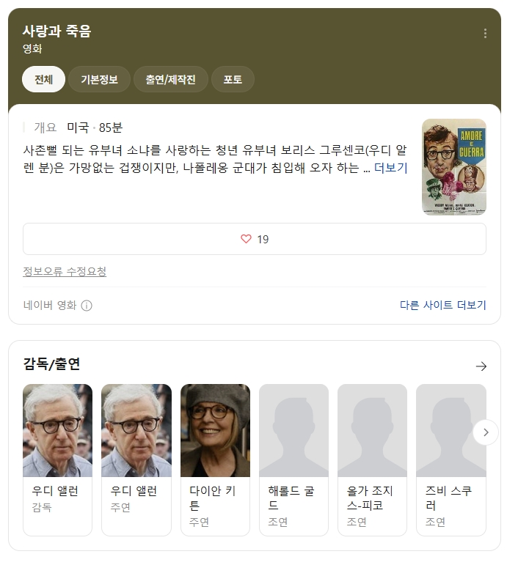
Task: Open the 출연/제작진 tab
Action: (x=170, y=79)
